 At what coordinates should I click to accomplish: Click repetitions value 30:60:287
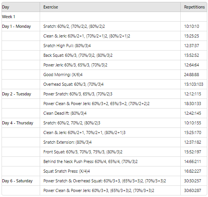(193, 190)
